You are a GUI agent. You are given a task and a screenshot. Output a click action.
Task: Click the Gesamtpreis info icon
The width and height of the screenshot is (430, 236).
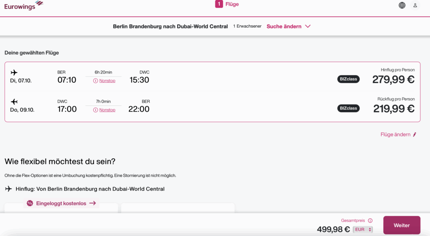click(x=370, y=220)
